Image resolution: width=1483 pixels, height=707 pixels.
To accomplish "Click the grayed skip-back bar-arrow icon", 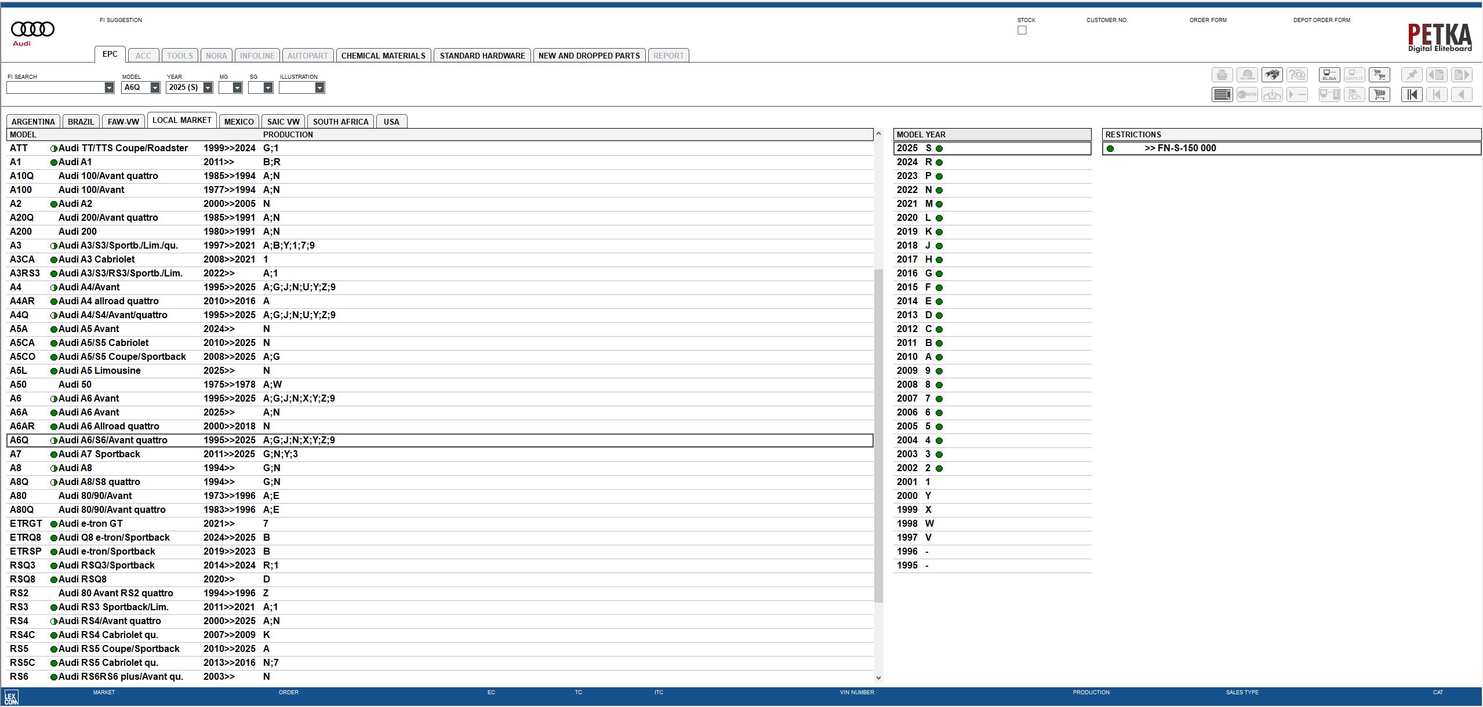I will click(1437, 94).
